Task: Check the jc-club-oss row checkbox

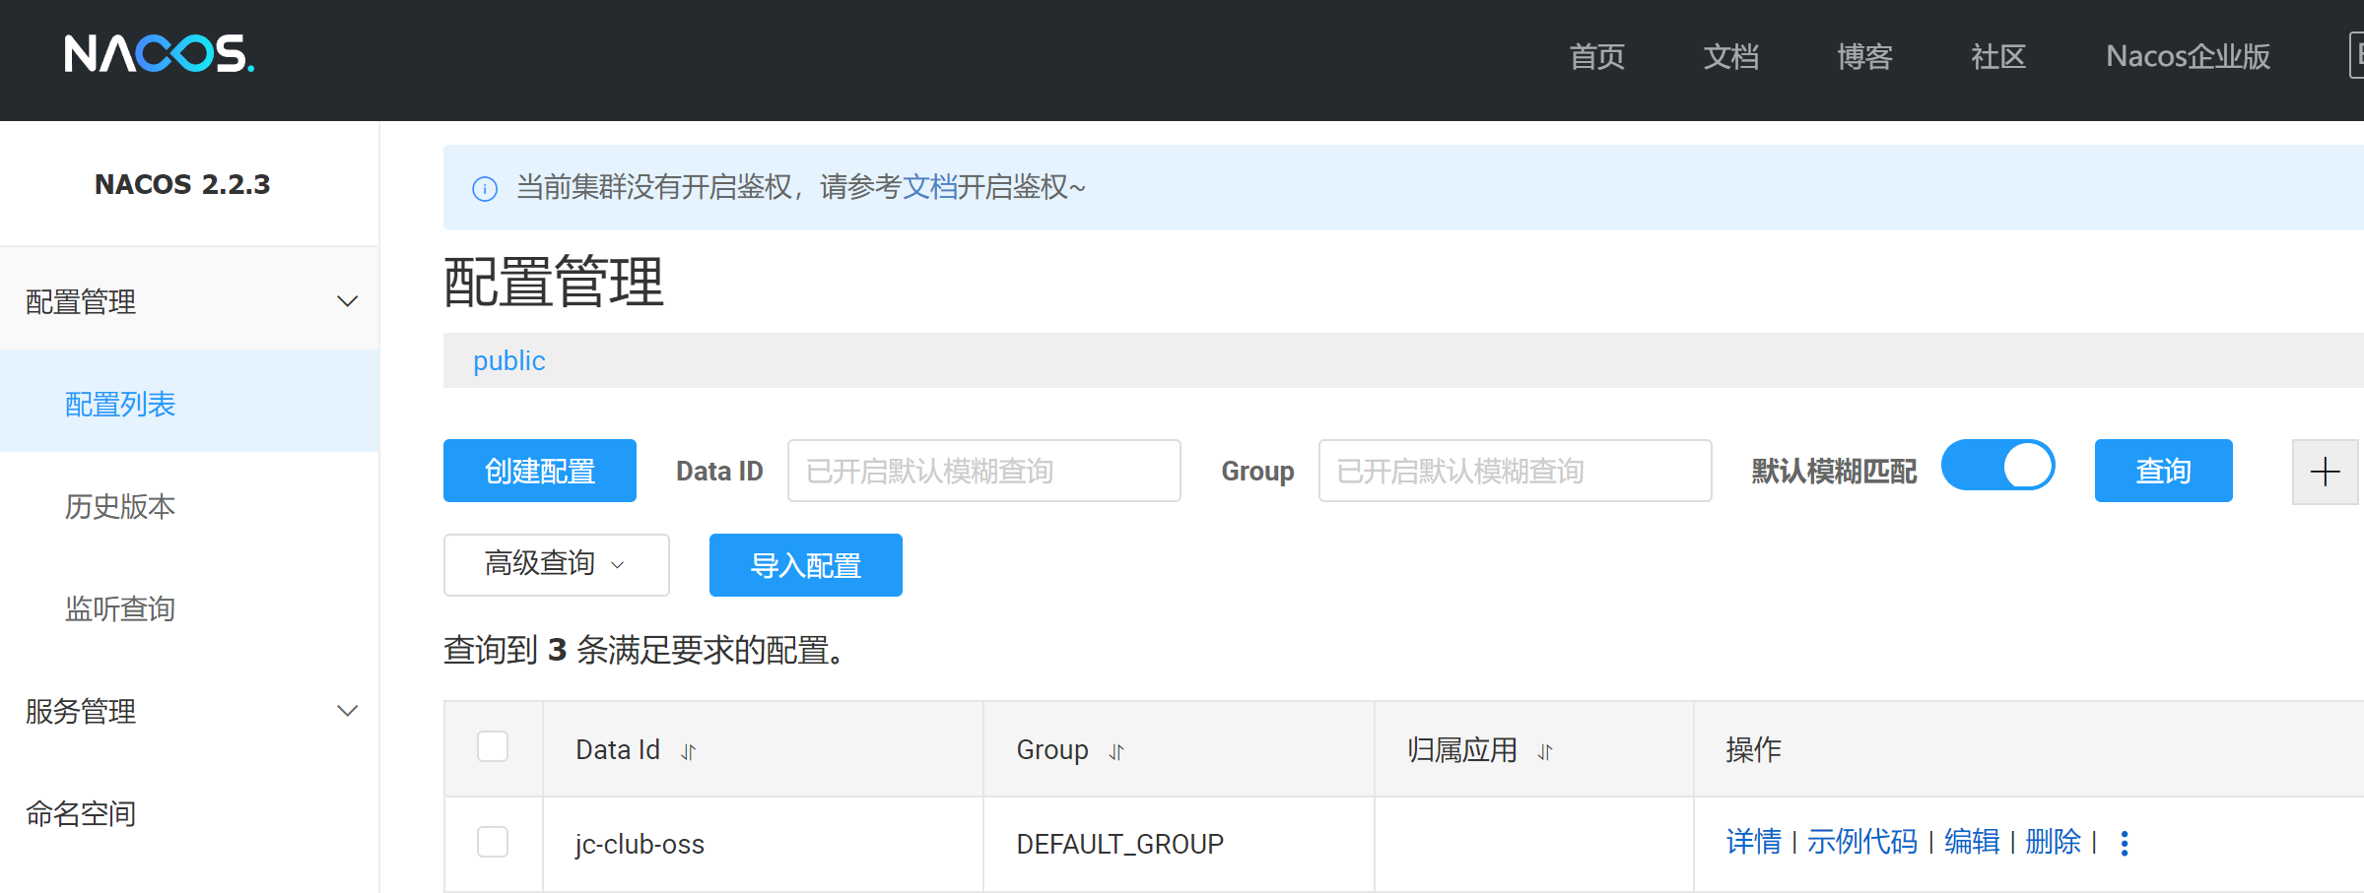Action: point(493,842)
